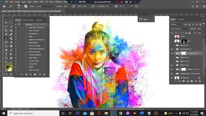The image size is (206, 116).
Task: Delete layer using Layers trash icon
Action: click(200, 81)
